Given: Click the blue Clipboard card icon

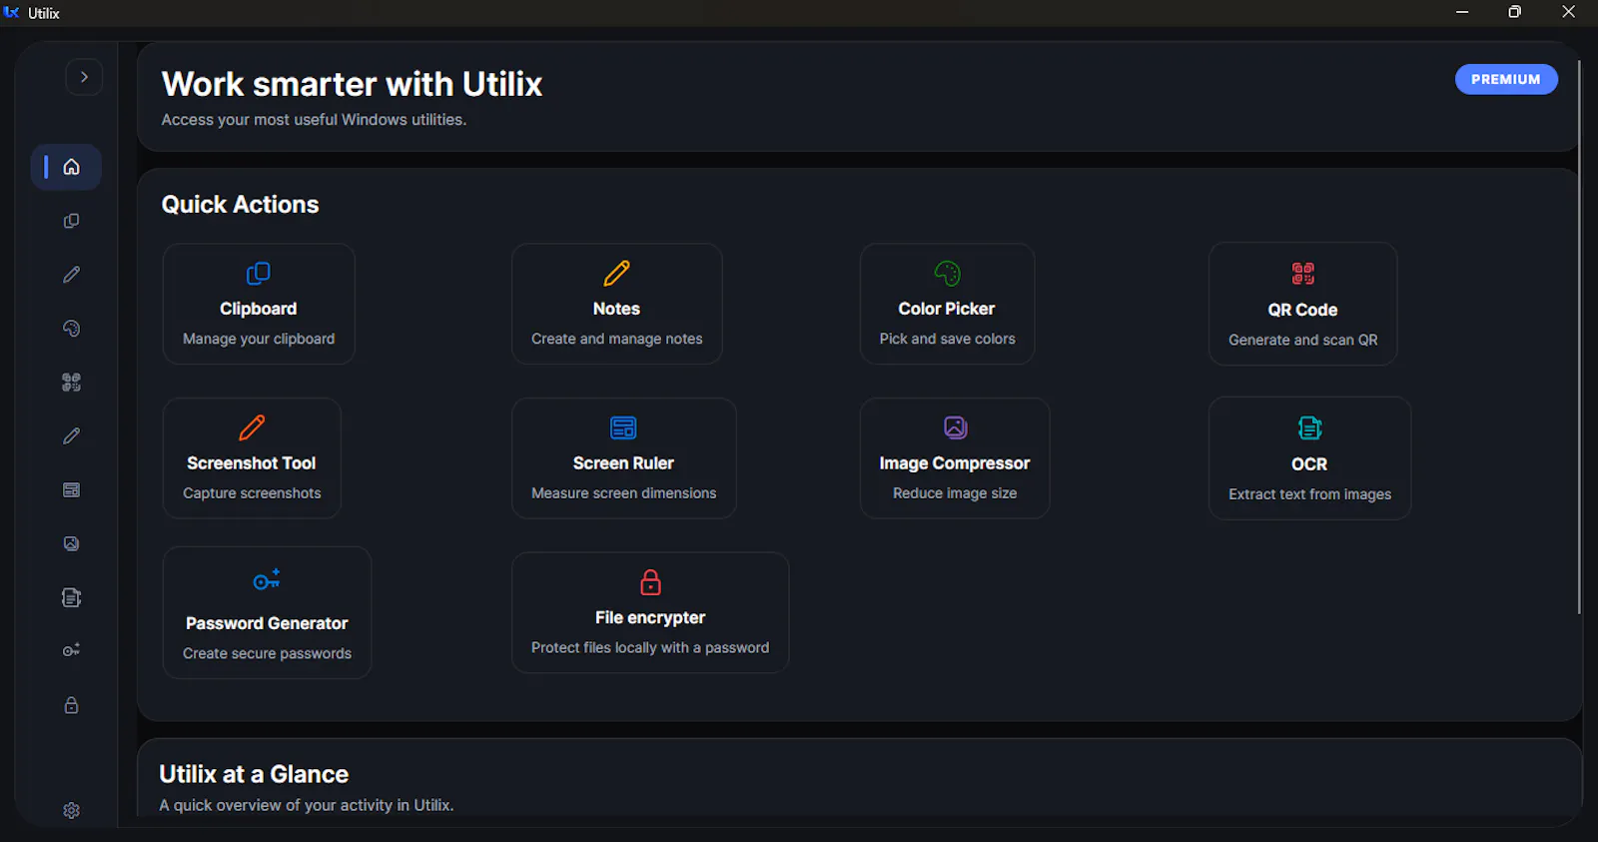Looking at the screenshot, I should click(258, 273).
